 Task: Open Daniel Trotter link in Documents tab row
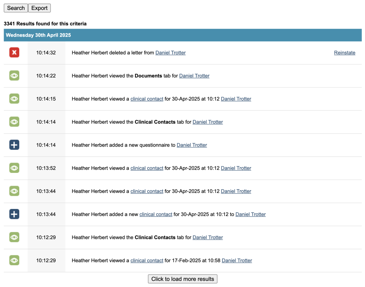[194, 76]
